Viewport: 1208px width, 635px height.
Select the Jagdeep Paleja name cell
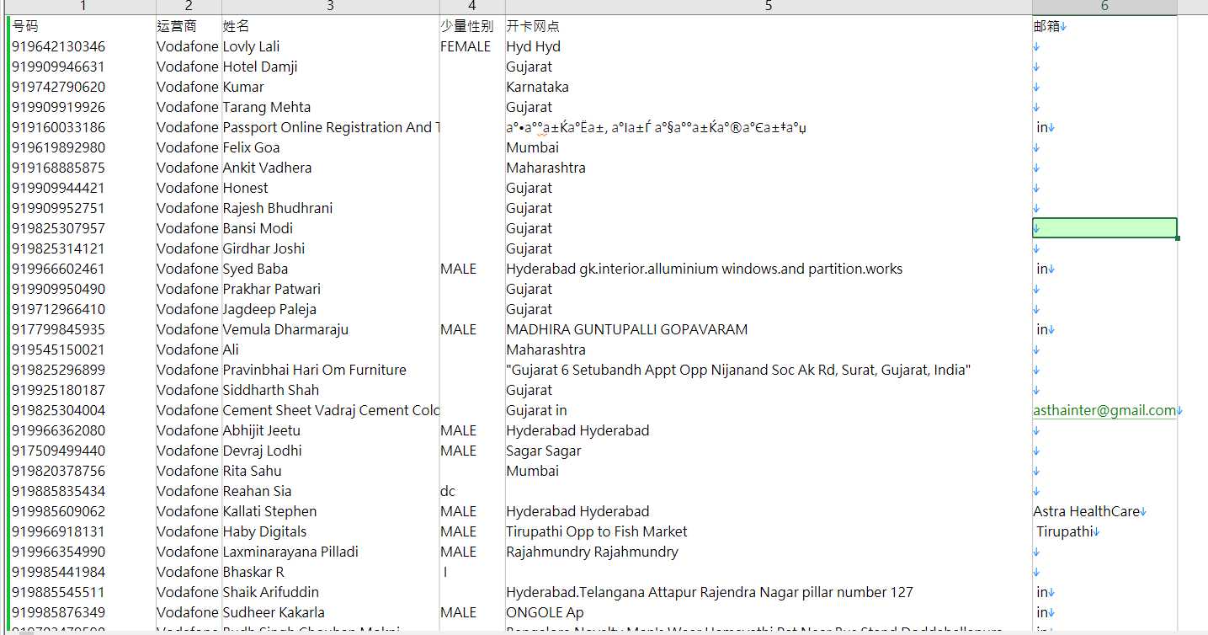[330, 309]
